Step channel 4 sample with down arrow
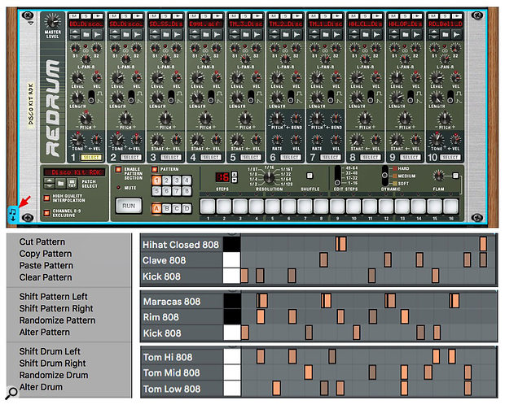Viewport: 505px width, 405px height. [195, 37]
